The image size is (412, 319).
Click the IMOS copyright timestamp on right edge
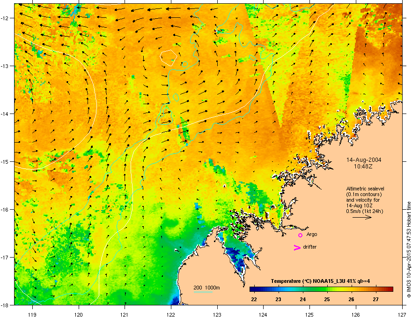pyautogui.click(x=409, y=250)
